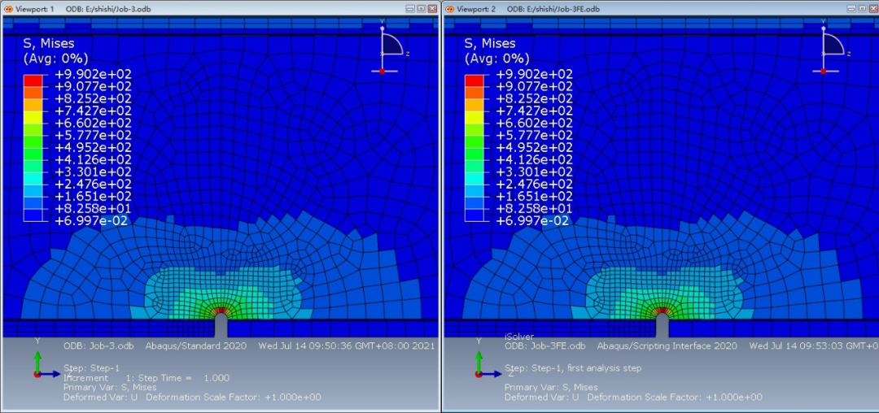Pick the yellow legend swatch in Viewport 1
This screenshot has width=879, height=413.
(33, 117)
